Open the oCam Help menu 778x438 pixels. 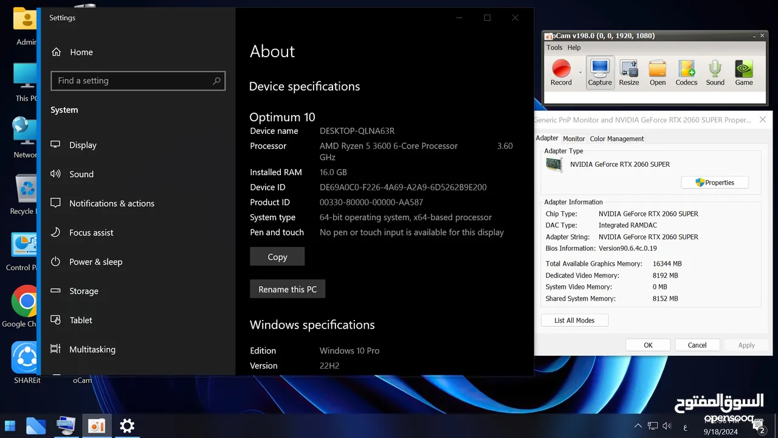tap(574, 47)
